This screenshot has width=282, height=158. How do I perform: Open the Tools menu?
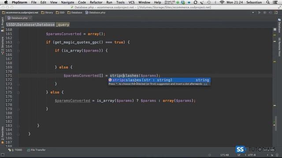click(x=120, y=2)
